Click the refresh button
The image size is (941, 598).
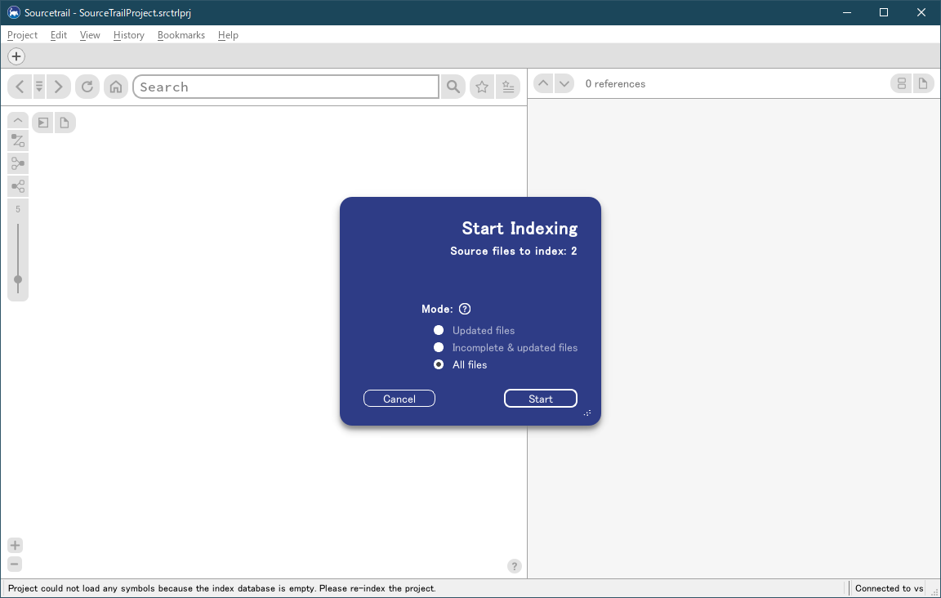[x=87, y=87]
